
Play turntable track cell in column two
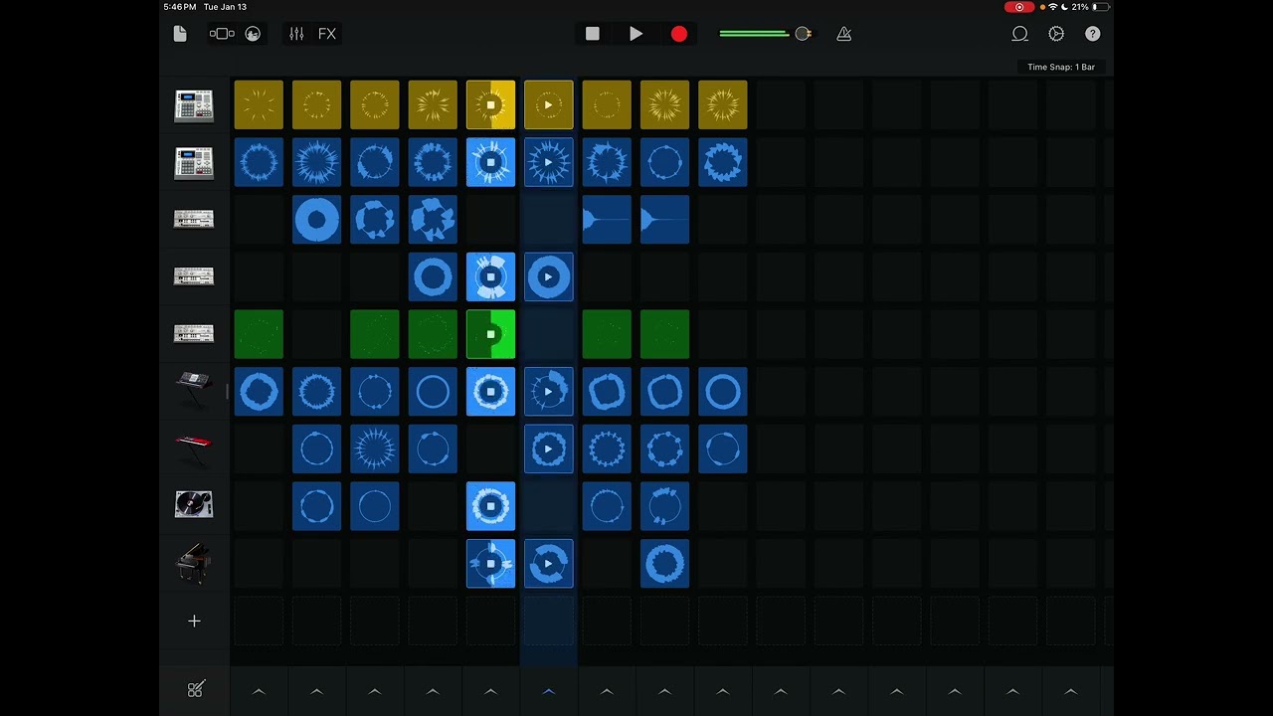[317, 506]
